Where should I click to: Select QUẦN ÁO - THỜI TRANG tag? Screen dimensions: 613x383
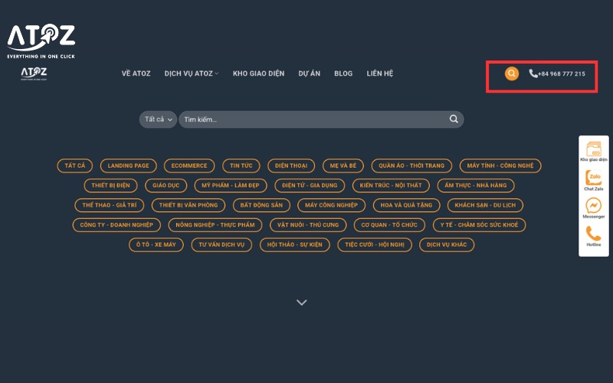411,165
